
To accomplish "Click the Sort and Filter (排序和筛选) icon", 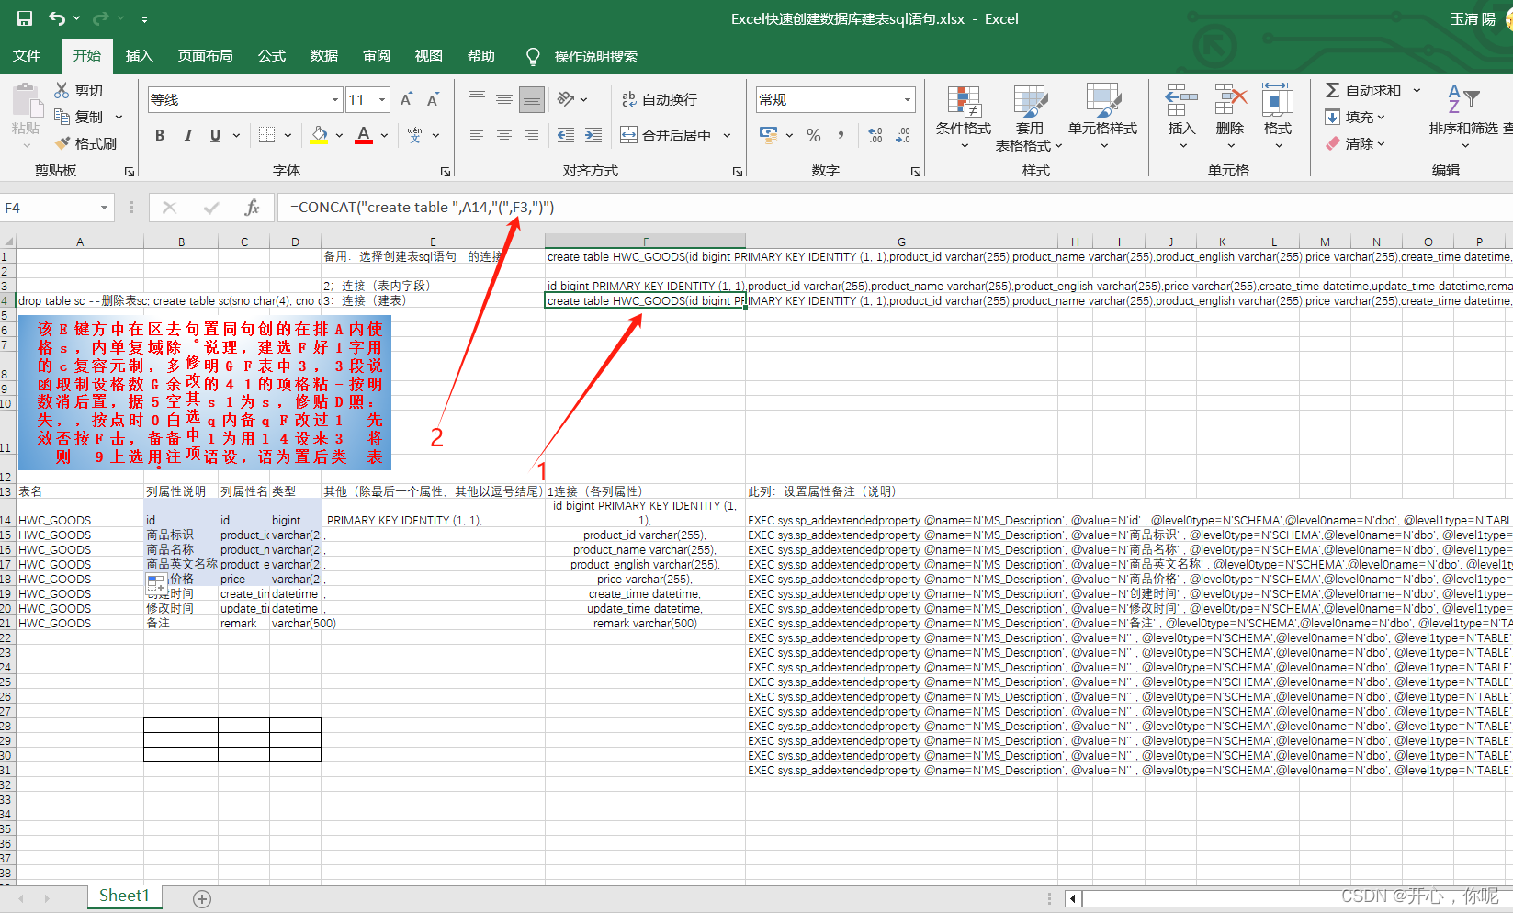I will (x=1463, y=98).
